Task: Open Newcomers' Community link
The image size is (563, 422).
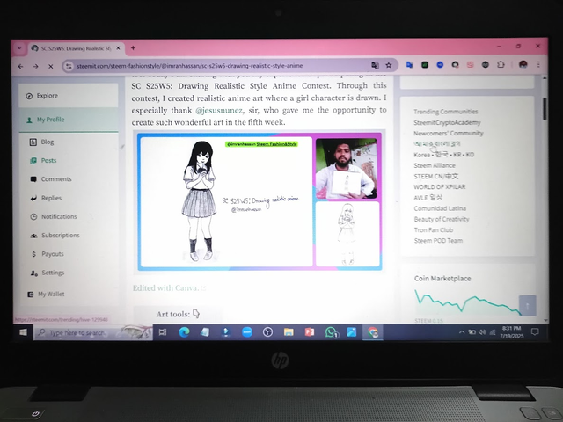Action: pyautogui.click(x=449, y=133)
